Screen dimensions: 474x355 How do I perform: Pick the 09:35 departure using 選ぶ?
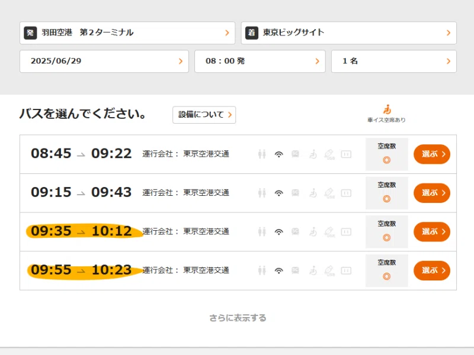(x=432, y=232)
